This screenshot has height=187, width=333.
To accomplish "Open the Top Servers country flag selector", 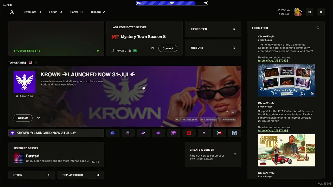I will [30, 63].
